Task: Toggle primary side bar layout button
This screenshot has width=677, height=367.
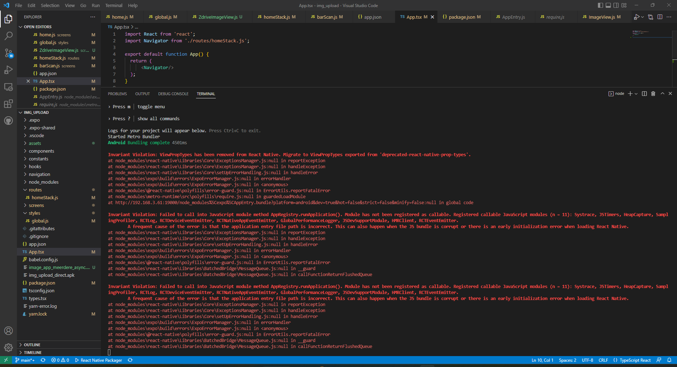Action: tap(600, 5)
